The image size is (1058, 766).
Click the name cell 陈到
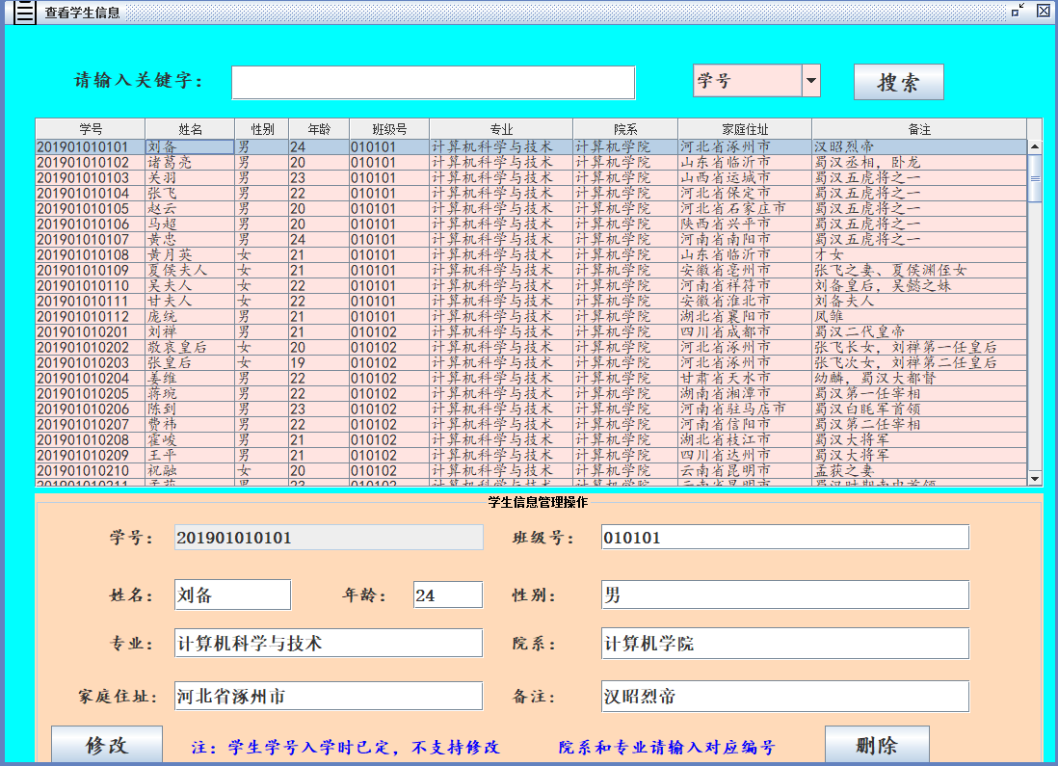point(190,409)
